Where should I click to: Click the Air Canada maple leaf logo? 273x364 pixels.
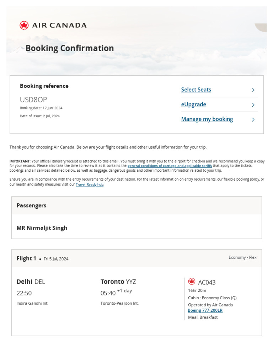tap(24, 25)
